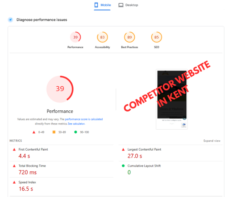Select the SEO score gauge 85

[156, 37]
